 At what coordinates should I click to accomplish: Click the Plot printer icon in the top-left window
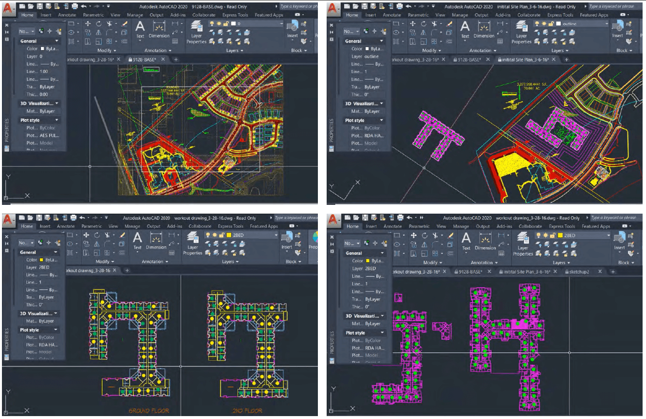point(74,6)
